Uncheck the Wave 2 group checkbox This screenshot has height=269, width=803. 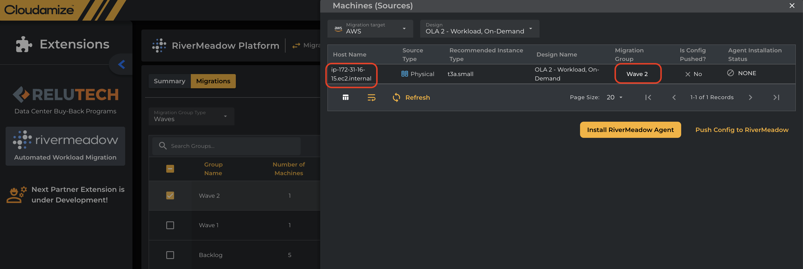(x=170, y=195)
